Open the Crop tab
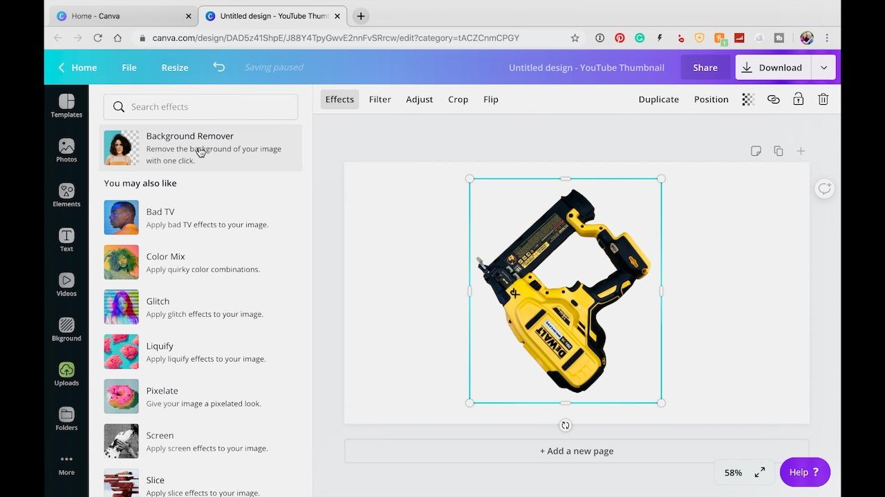Image resolution: width=885 pixels, height=497 pixels. pos(458,99)
